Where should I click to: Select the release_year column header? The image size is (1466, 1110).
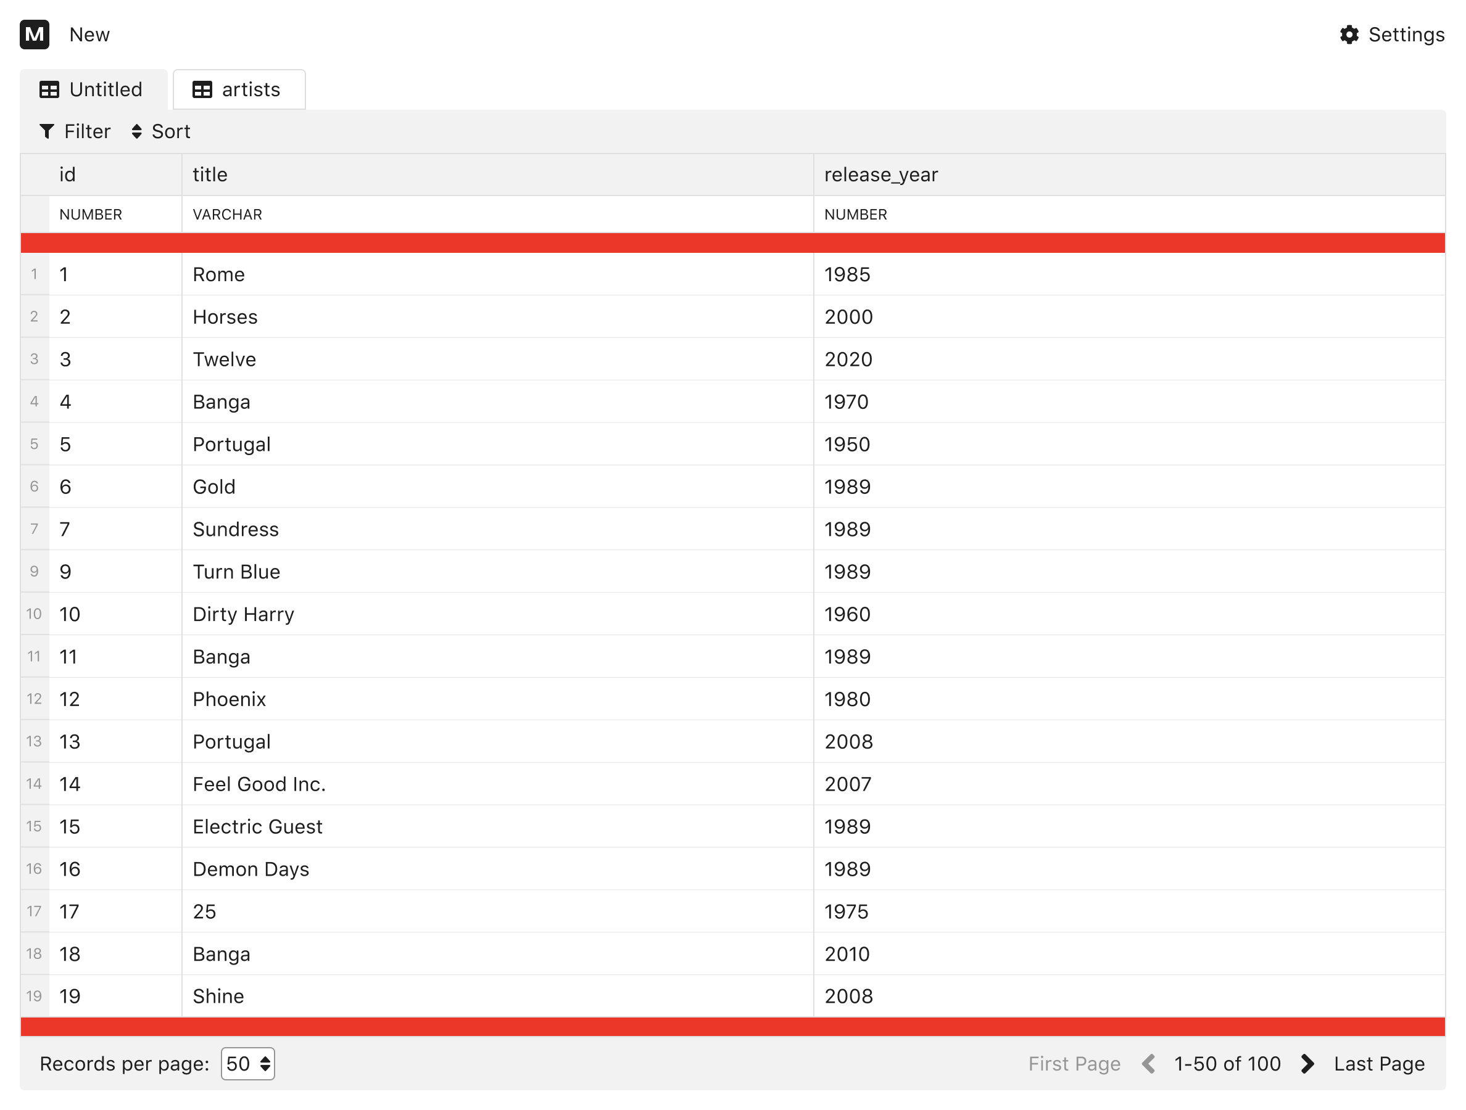[1129, 175]
